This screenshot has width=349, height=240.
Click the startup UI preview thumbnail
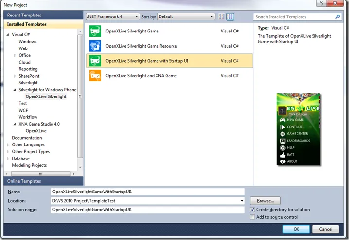(298, 129)
